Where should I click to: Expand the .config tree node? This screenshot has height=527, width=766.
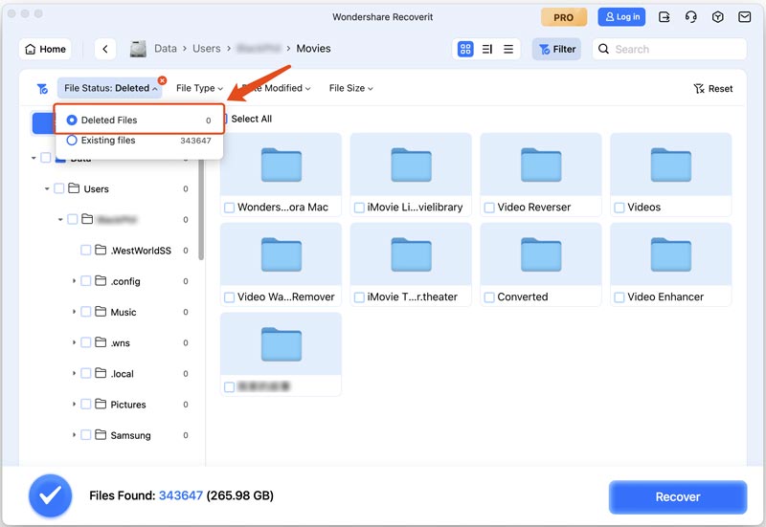(74, 281)
